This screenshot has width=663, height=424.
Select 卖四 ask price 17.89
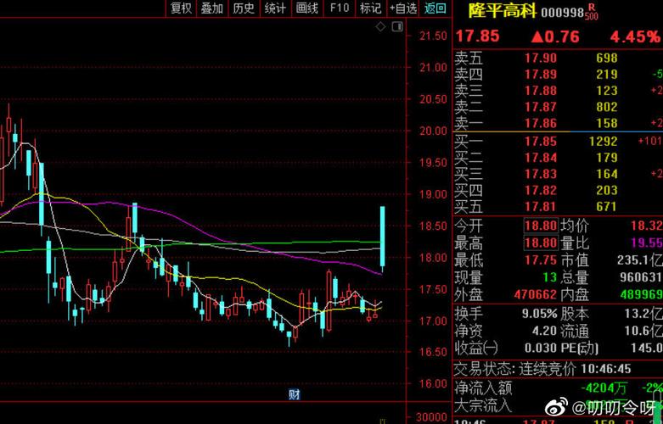click(541, 75)
